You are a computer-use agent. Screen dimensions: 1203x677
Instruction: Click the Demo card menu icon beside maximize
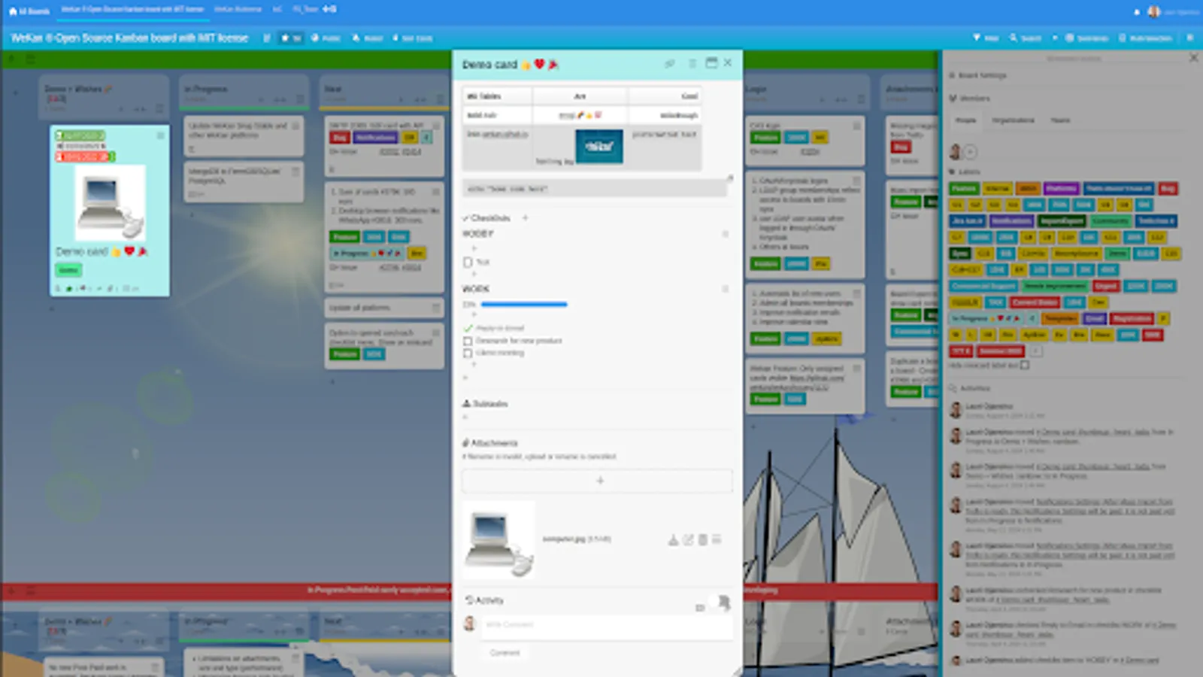[x=692, y=64]
